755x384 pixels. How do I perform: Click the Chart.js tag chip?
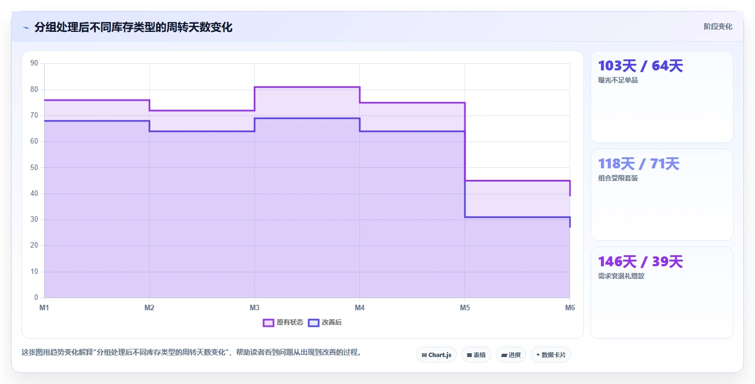(x=436, y=355)
